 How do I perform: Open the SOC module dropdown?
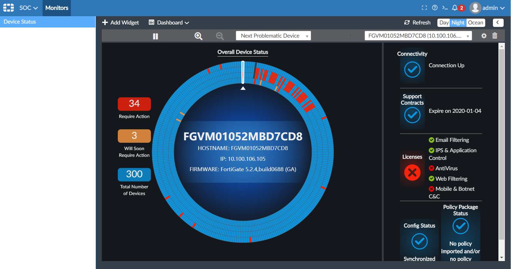(29, 8)
